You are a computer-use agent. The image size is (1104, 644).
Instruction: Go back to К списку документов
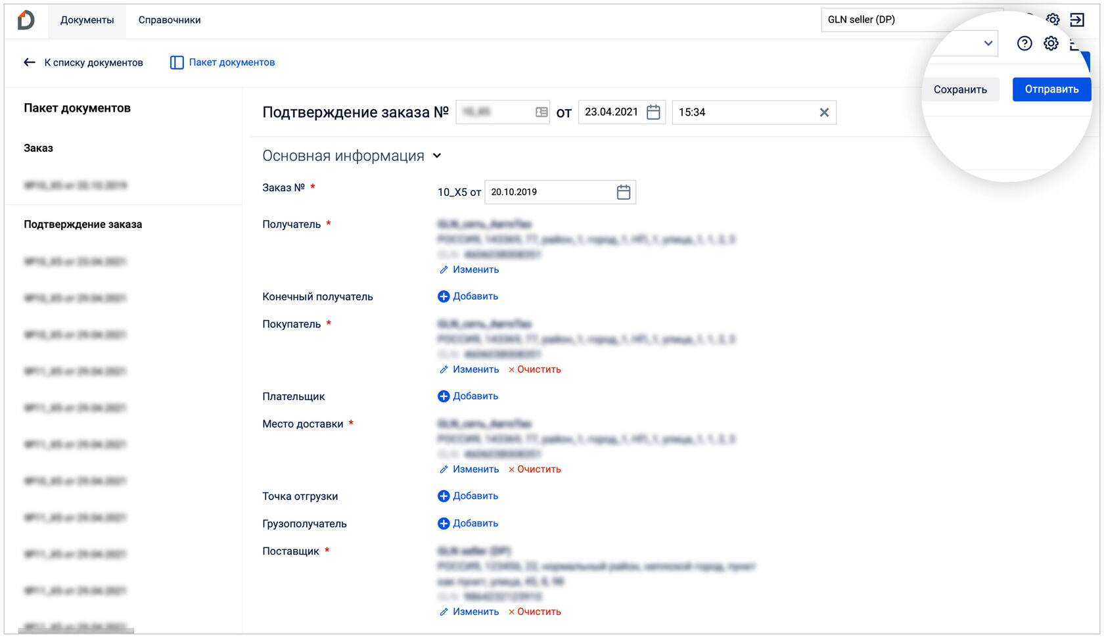click(x=93, y=62)
